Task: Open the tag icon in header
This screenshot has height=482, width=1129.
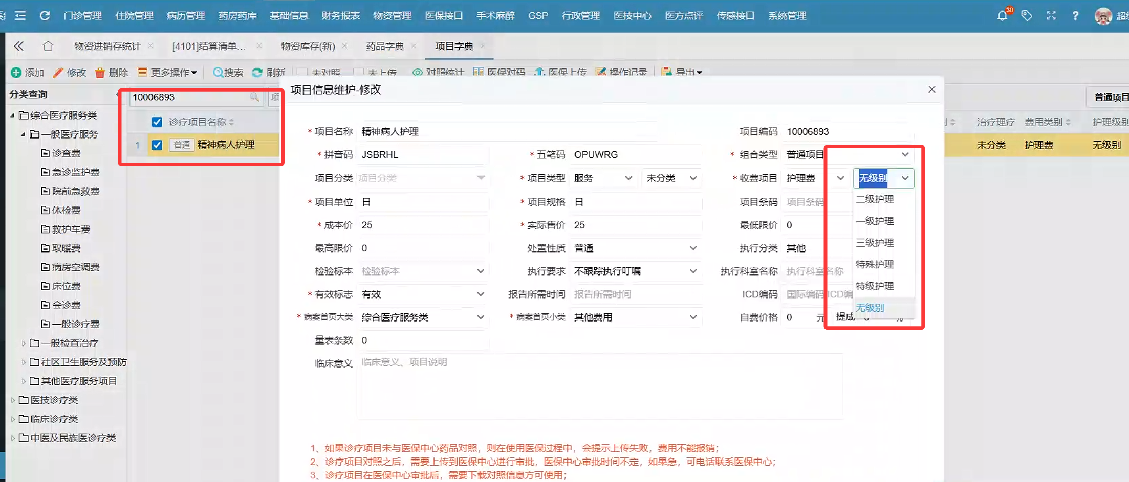Action: [x=1027, y=16]
